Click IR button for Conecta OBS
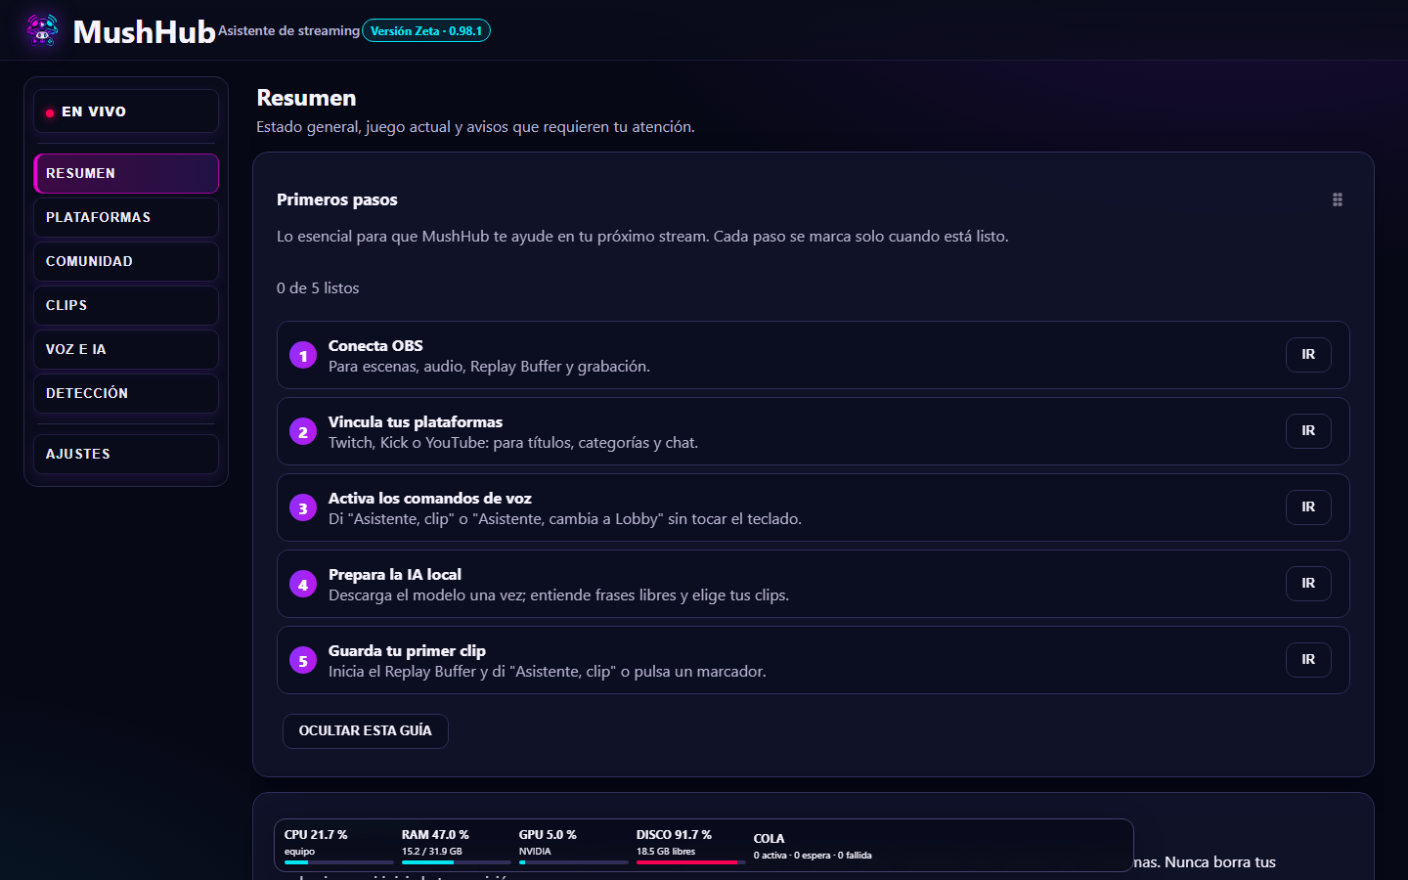The height and width of the screenshot is (880, 1408). 1308,355
